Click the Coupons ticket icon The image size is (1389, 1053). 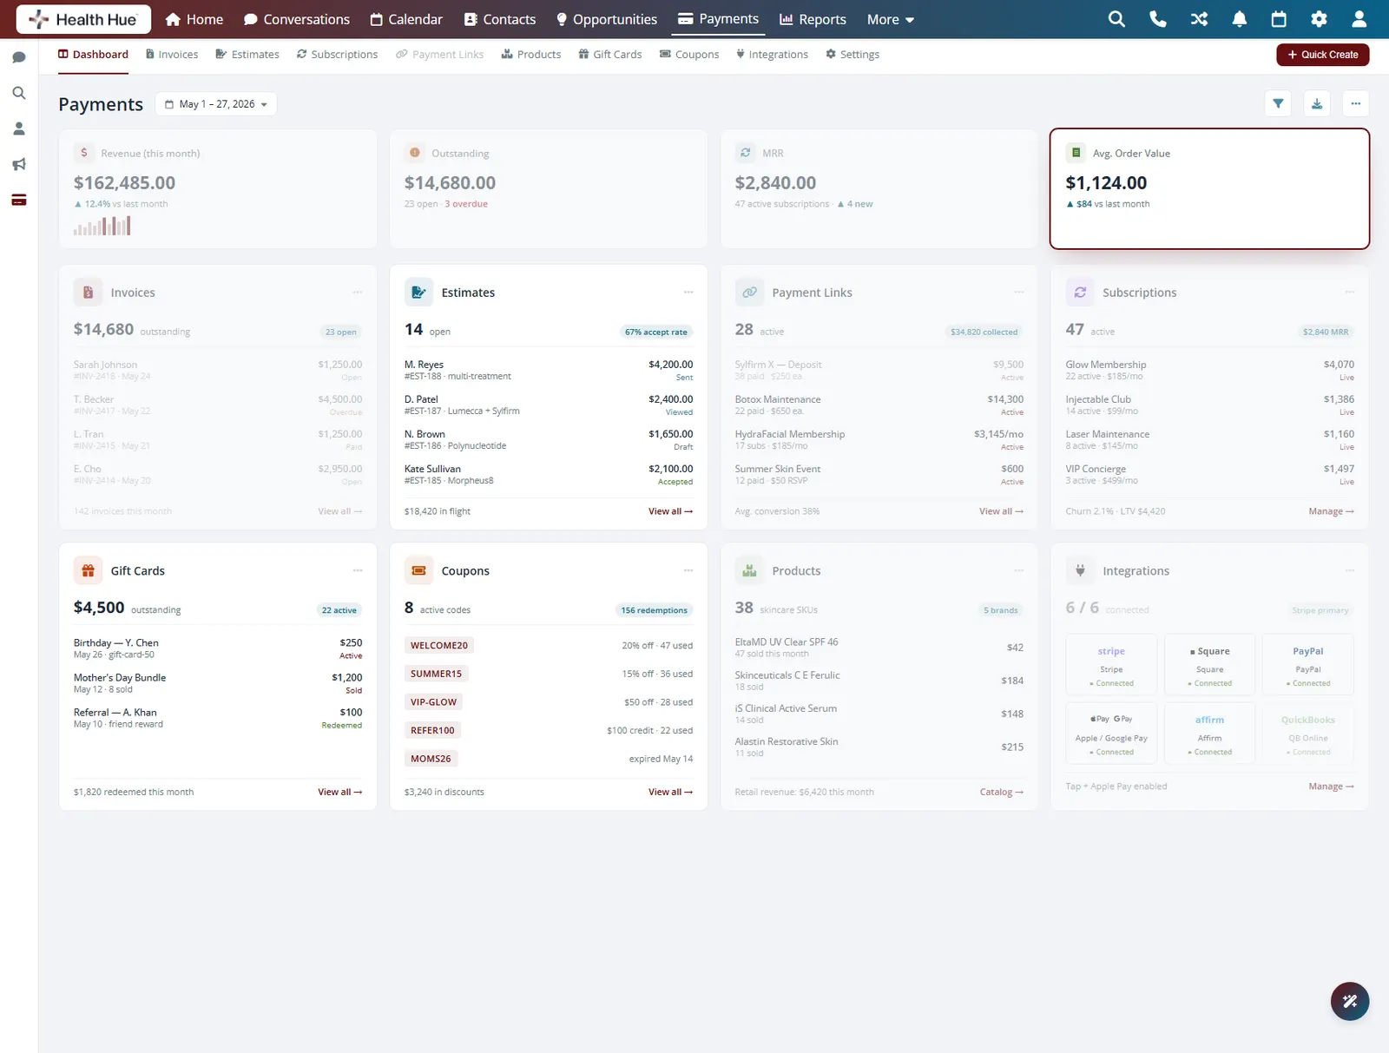[418, 570]
